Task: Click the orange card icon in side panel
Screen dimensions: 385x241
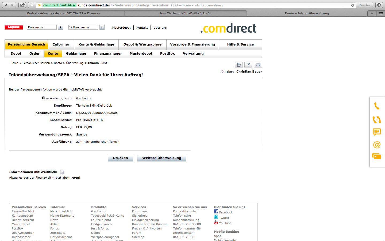Action: (x=376, y=156)
